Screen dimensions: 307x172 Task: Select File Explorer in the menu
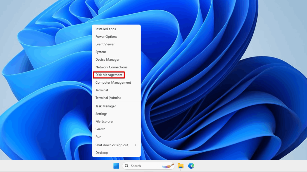point(116,121)
